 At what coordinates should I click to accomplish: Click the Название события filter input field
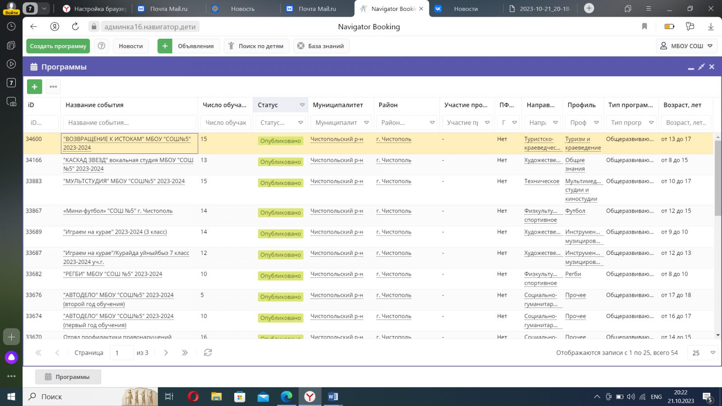pyautogui.click(x=129, y=123)
